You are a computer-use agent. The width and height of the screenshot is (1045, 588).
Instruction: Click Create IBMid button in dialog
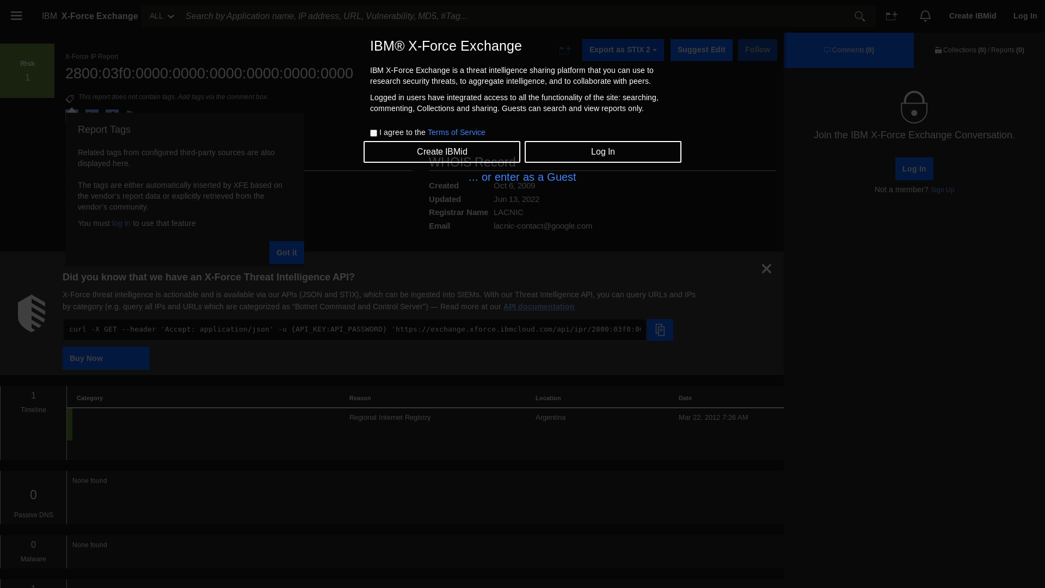[442, 152]
